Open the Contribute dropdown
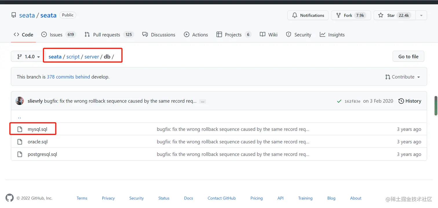This screenshot has height=208, width=438. coord(403,77)
